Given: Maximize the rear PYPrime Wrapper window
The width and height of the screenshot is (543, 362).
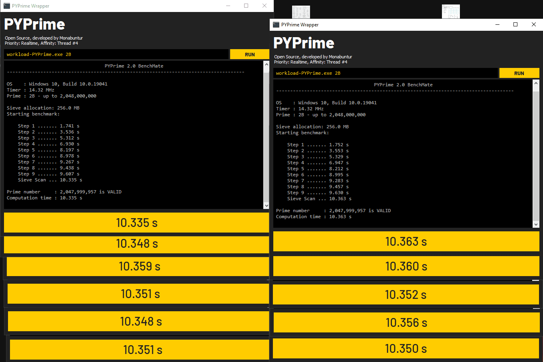Looking at the screenshot, I should (x=246, y=6).
